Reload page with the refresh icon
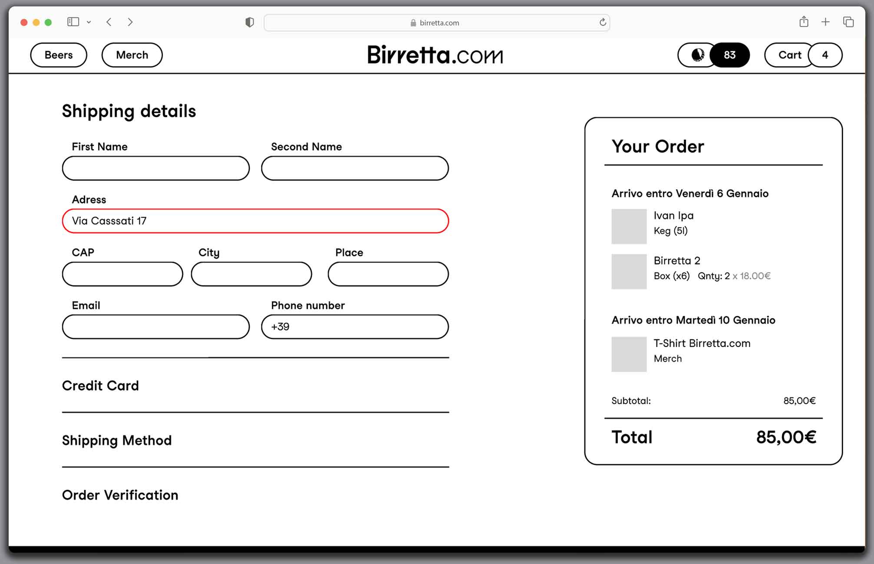This screenshot has height=564, width=874. [x=603, y=22]
